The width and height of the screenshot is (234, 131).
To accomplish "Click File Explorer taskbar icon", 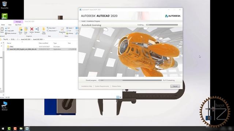I will click(21, 128).
